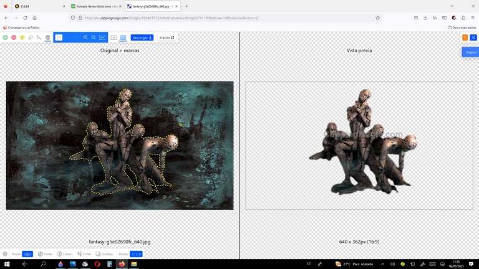Open the Otros marcadores folder

pyautogui.click(x=462, y=27)
